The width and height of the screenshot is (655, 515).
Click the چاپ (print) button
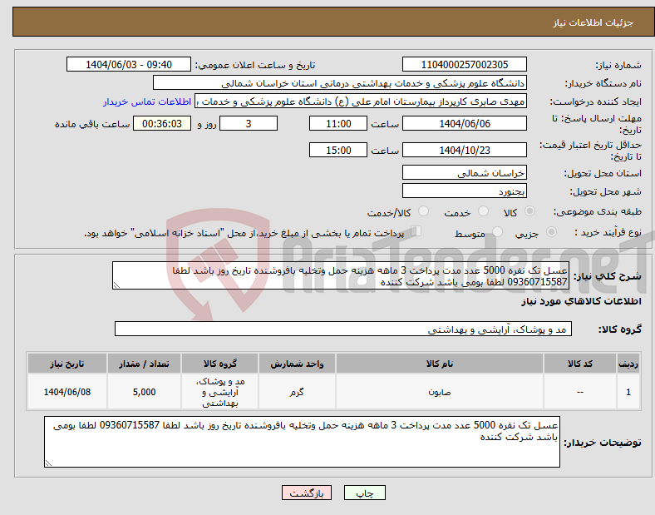click(x=364, y=493)
